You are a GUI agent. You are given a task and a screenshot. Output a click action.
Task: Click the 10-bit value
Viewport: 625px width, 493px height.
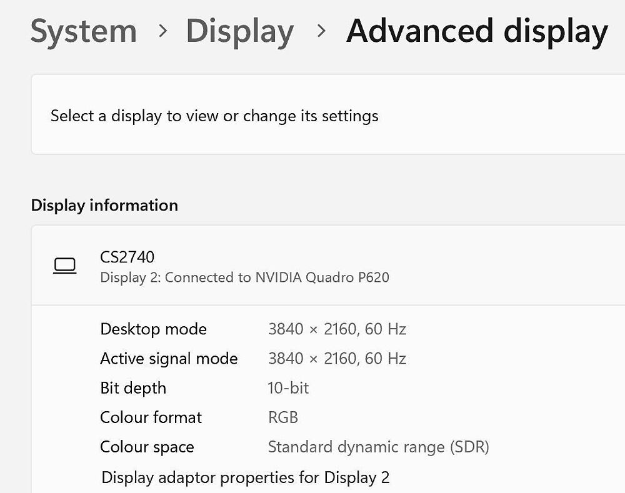(288, 388)
